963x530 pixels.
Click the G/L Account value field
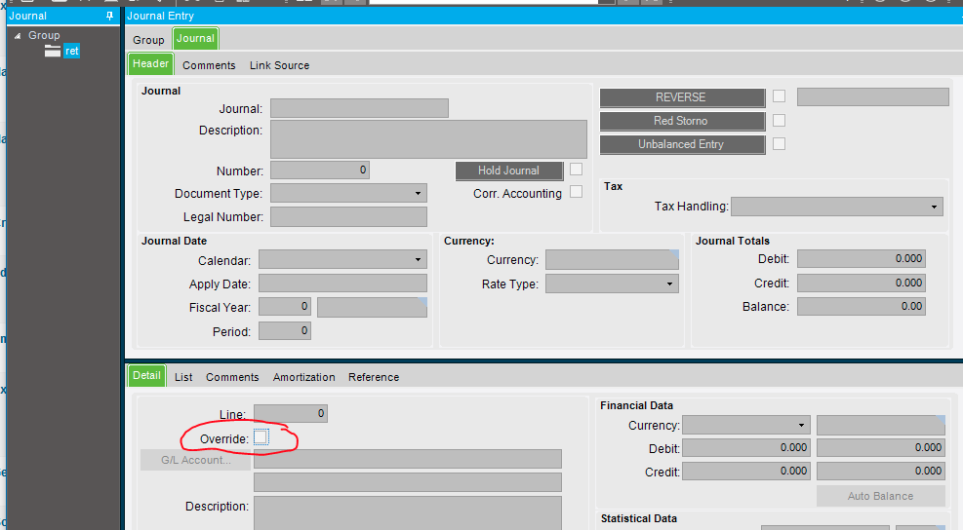(x=408, y=459)
